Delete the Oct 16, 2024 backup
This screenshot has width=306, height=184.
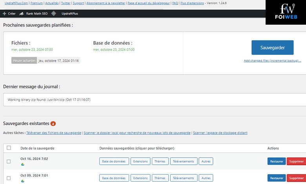point(297,161)
